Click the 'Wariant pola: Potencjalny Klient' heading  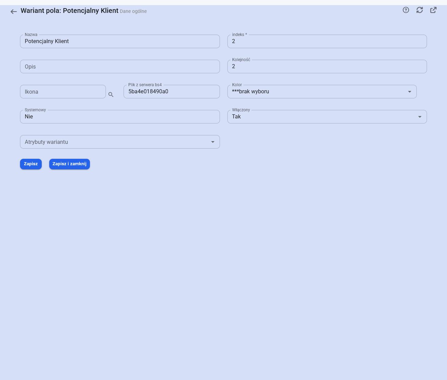pyautogui.click(x=70, y=11)
